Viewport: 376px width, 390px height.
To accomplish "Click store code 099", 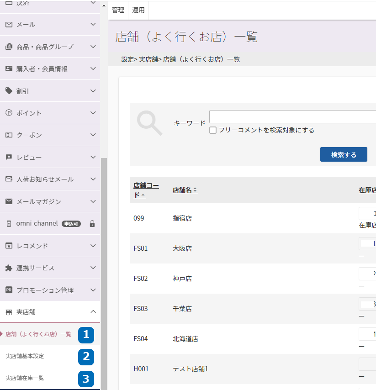I will 138,218.
